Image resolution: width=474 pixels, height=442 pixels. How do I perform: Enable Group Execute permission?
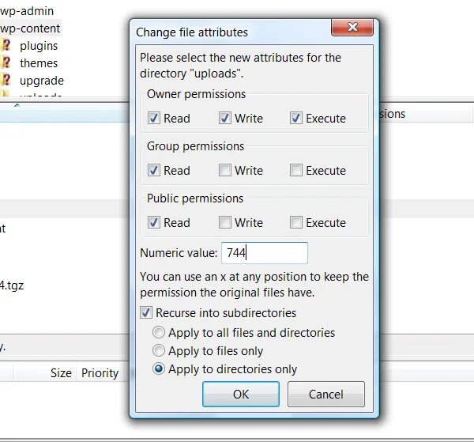click(x=295, y=170)
